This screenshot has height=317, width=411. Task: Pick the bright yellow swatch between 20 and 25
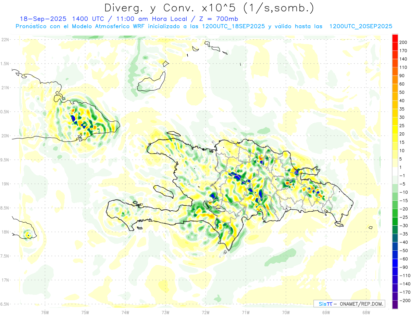coord(395,130)
